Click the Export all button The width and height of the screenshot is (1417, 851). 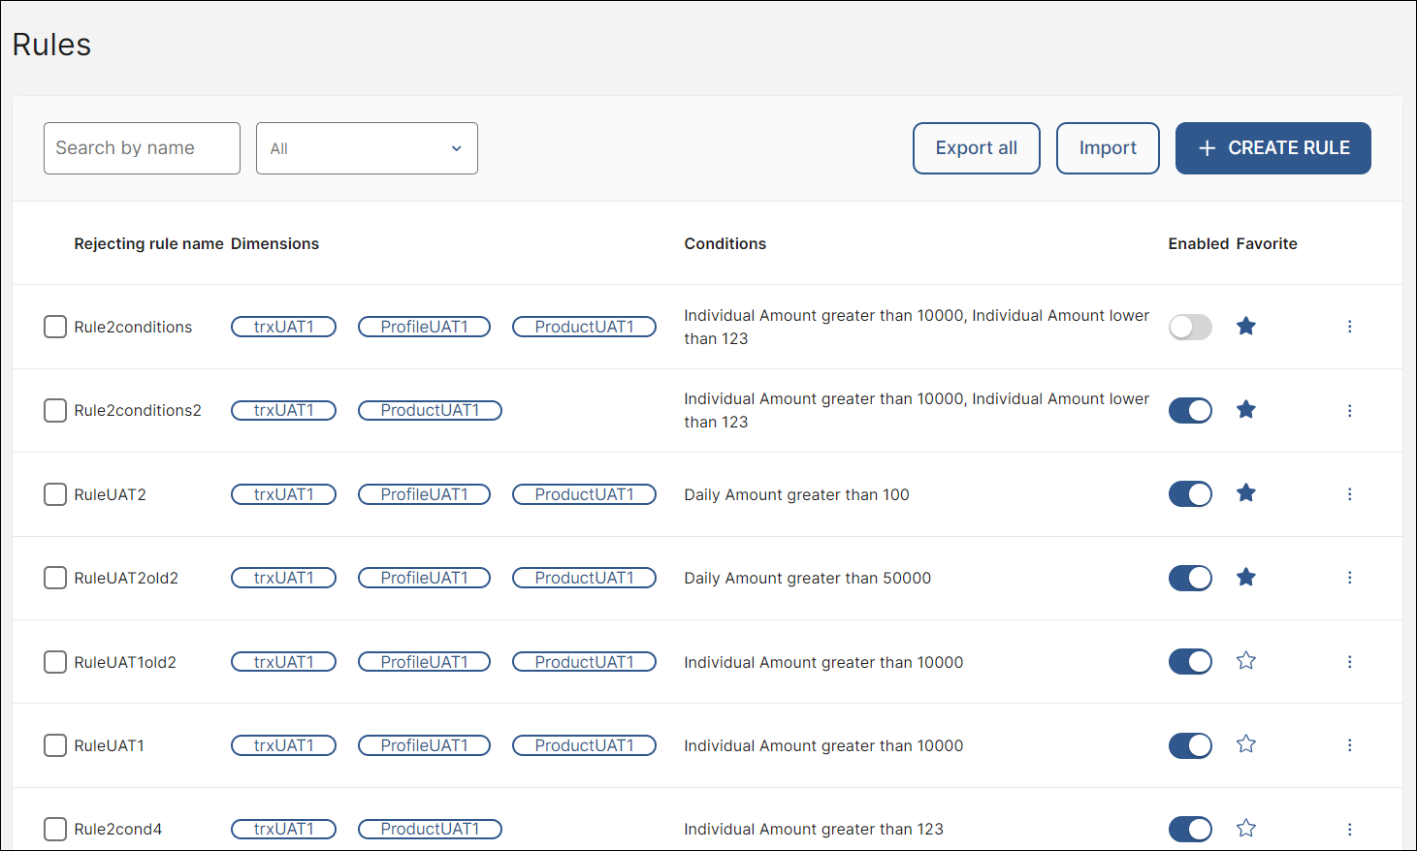976,148
